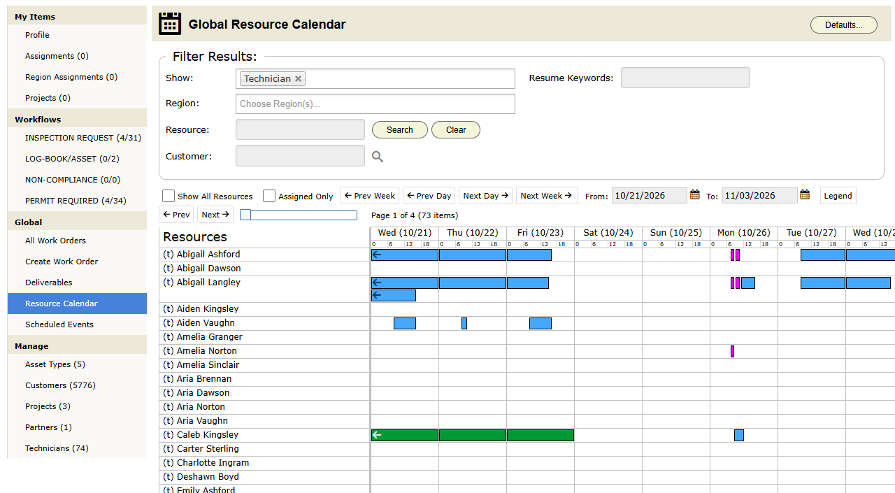Screen dimensions: 895x493
Task: Focus the Resource input field
Action: click(x=300, y=129)
